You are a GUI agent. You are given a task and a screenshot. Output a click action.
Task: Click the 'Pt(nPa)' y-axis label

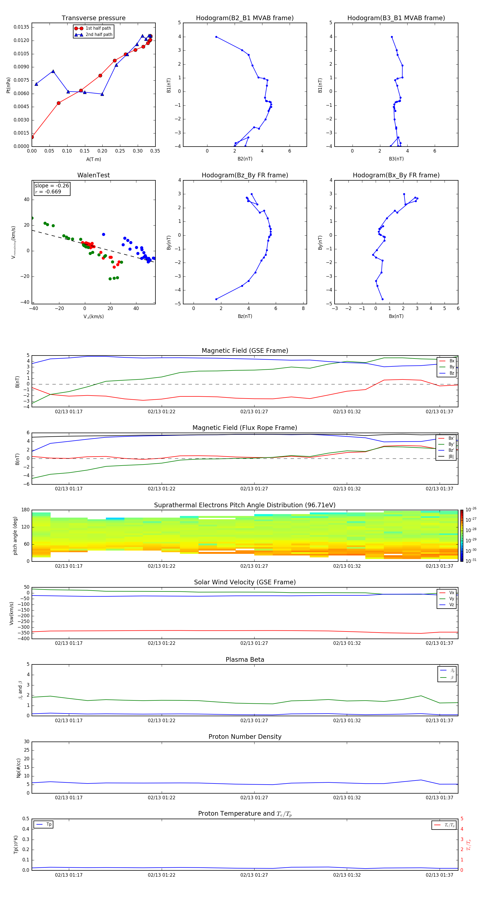8,85
